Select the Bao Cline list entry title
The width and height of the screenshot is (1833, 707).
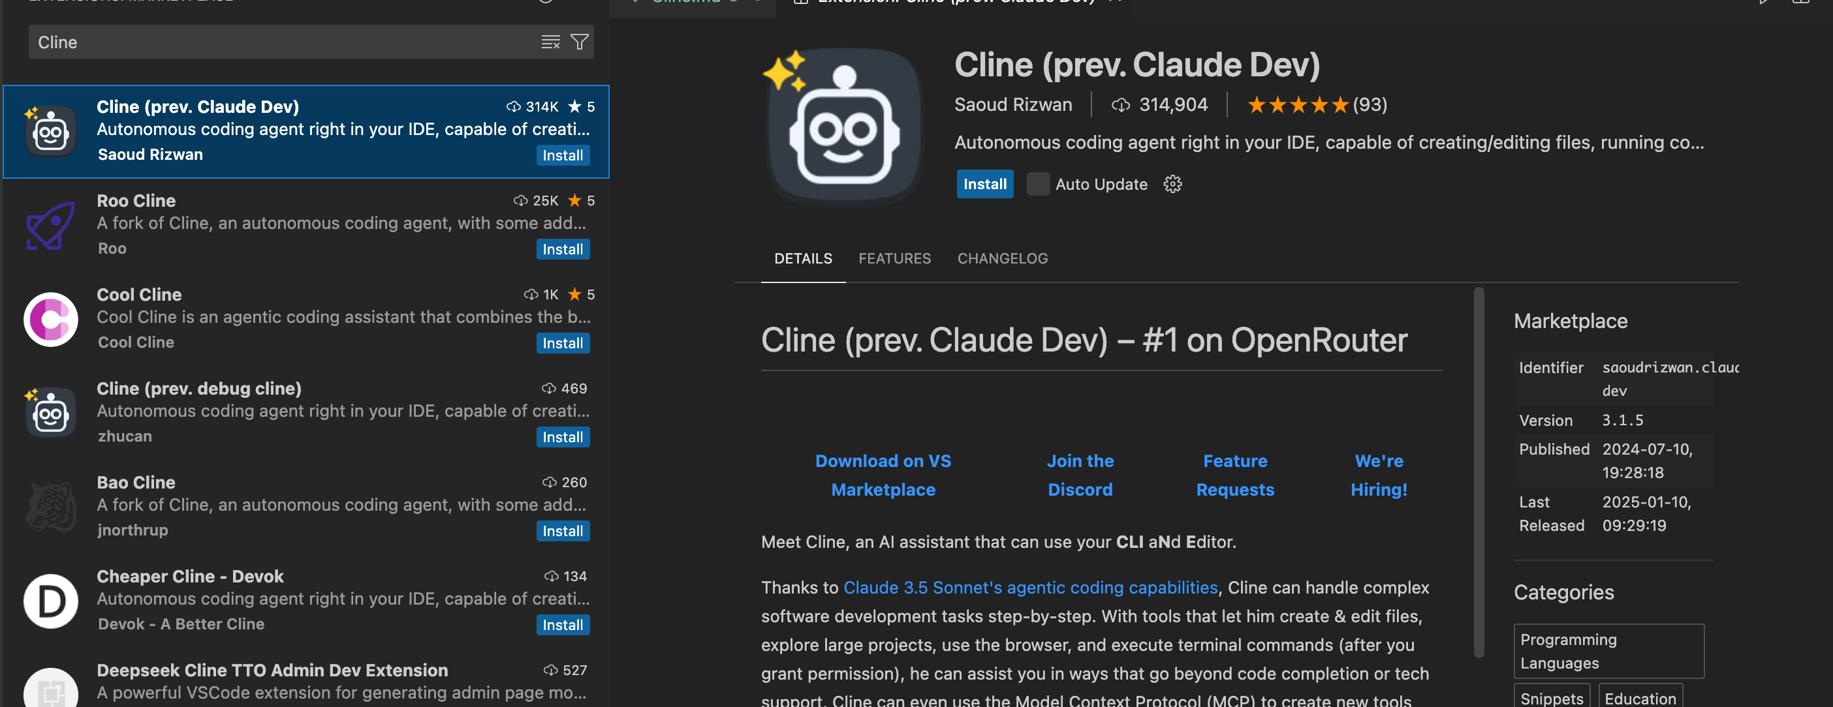pos(135,482)
